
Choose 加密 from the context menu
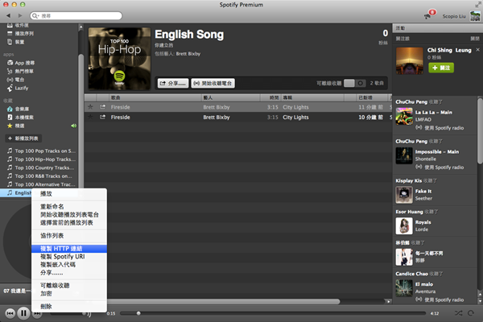click(x=69, y=294)
